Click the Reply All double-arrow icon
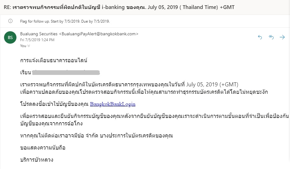Screen dimensions: 290x169 coord(271,37)
